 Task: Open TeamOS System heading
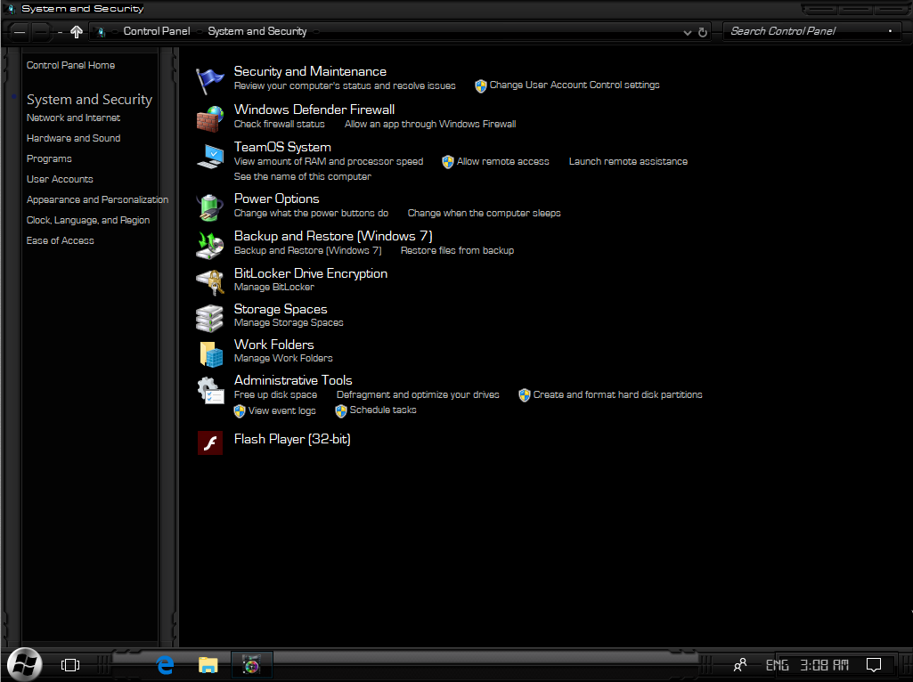282,147
